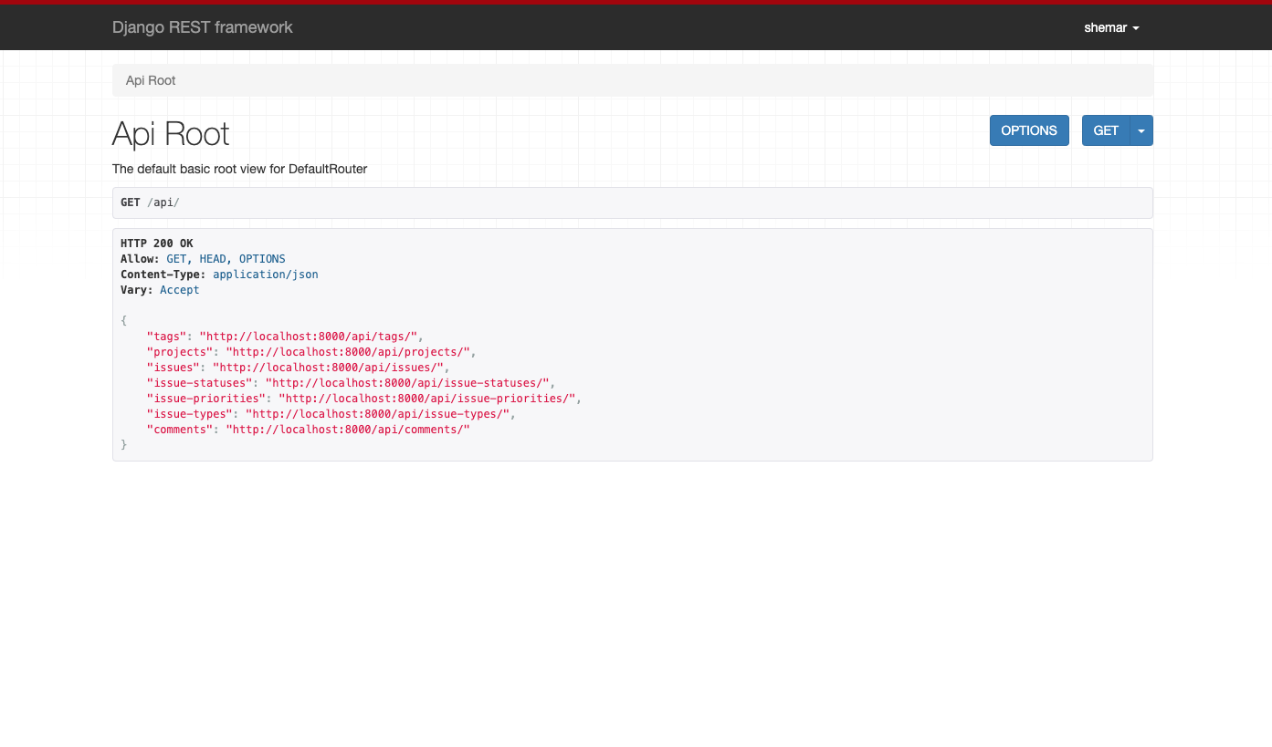Open the projects endpoint URL
The image size is (1272, 747).
pos(347,351)
